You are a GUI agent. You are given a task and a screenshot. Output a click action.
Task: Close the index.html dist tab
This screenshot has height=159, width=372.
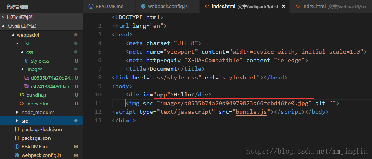coord(283,7)
